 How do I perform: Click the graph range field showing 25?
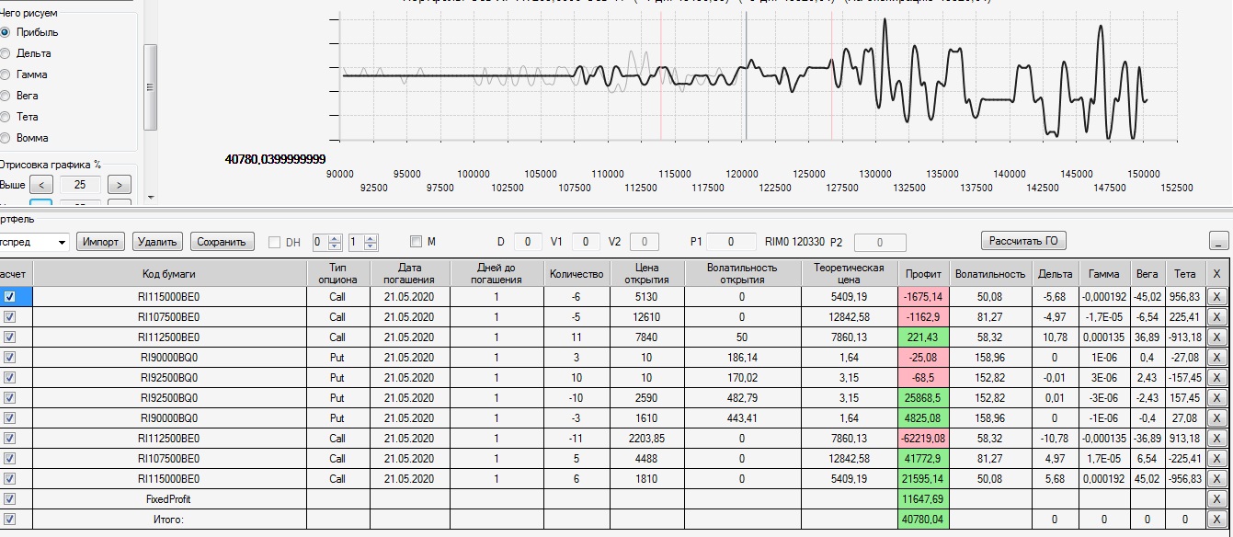click(x=79, y=185)
